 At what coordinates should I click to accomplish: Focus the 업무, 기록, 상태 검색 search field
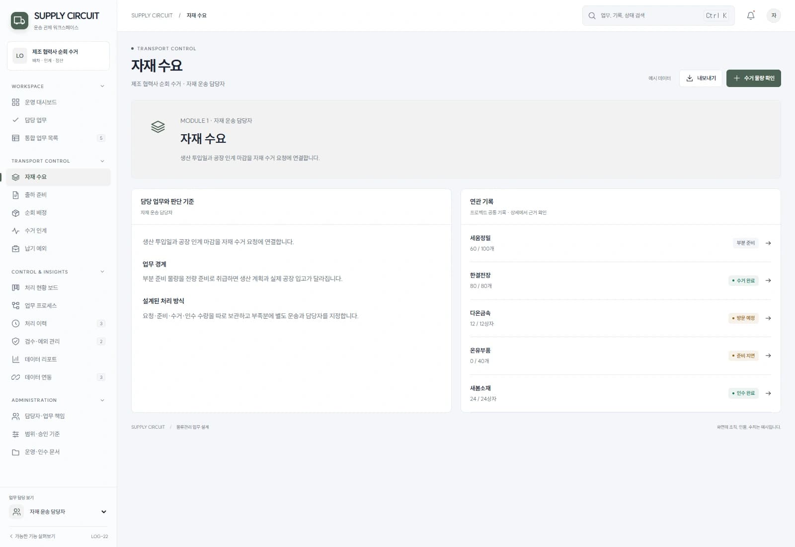(658, 15)
